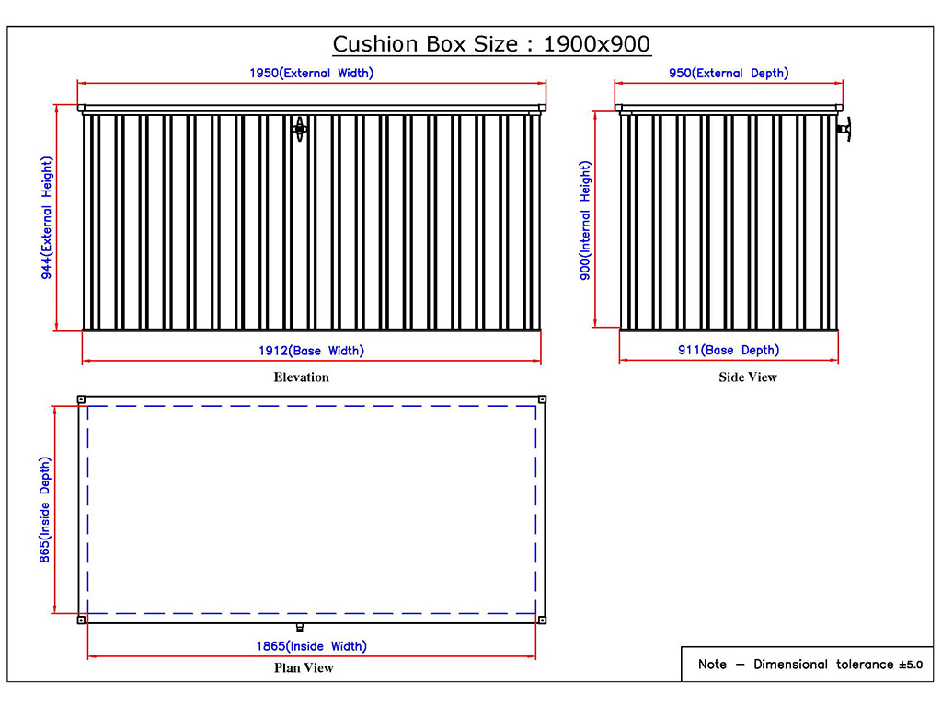The image size is (942, 707).
Task: Click the Dimensional tolerance note box
Action: tap(809, 664)
